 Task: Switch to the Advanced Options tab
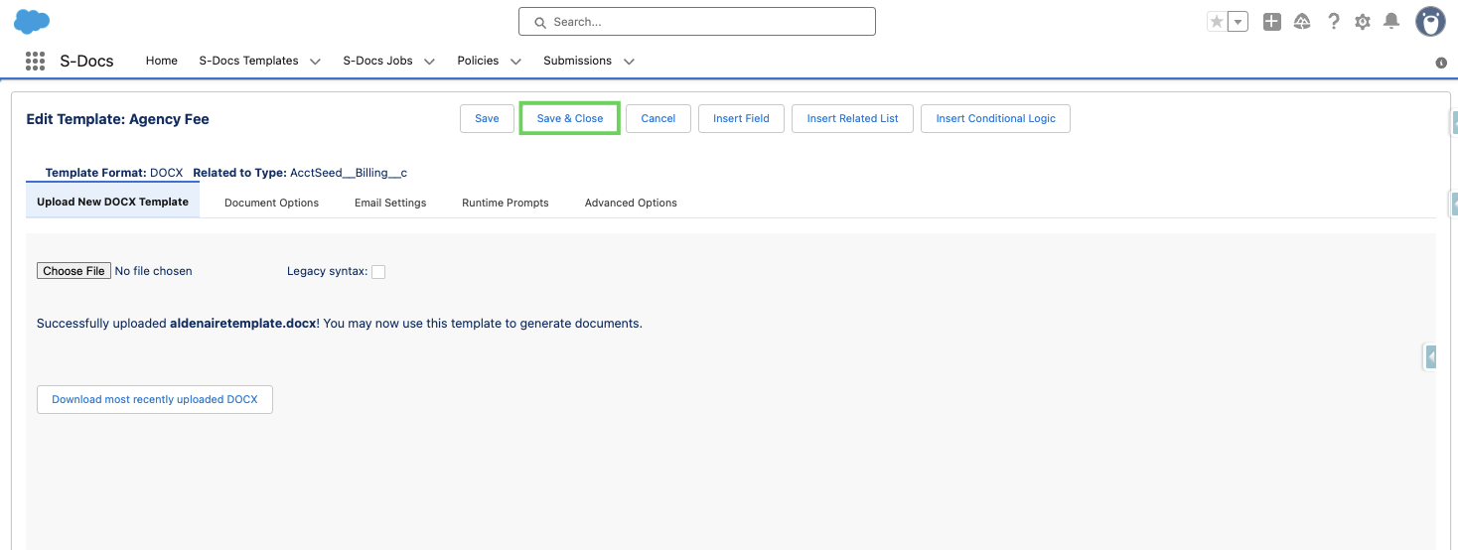pyautogui.click(x=631, y=203)
